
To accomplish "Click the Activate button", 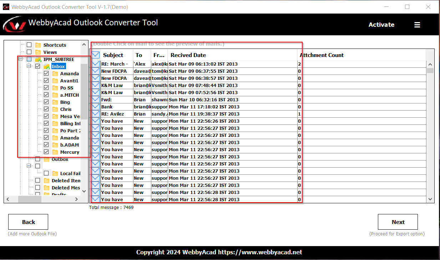I will (x=381, y=25).
